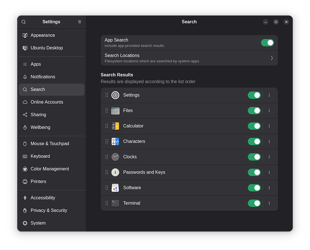Minimize the Settings window
310x250 pixels.
265,22
